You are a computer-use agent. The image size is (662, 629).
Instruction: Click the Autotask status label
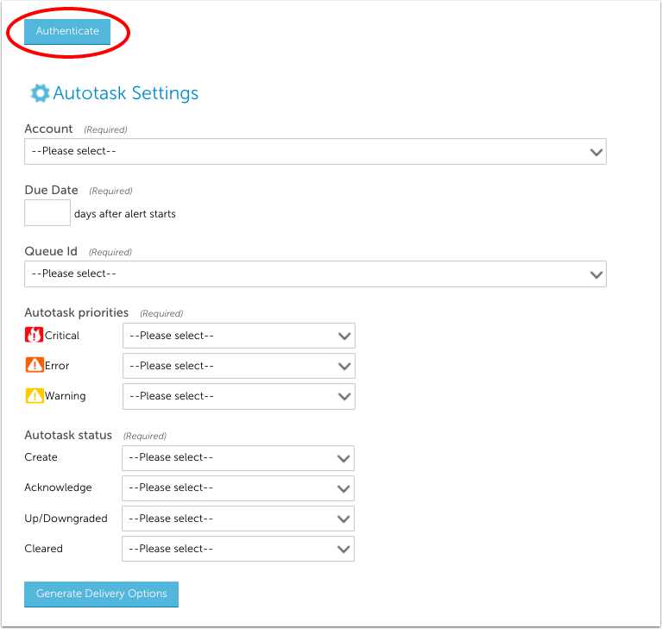click(68, 435)
